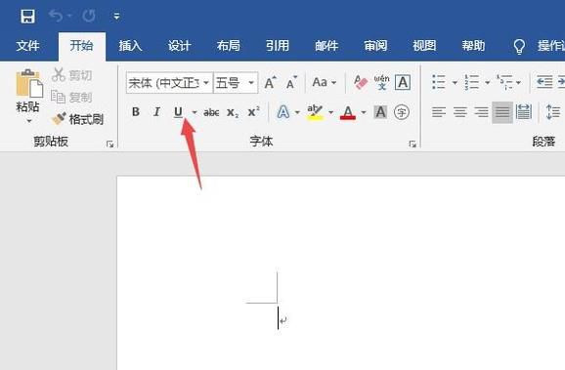
Task: Activate the 格式刷 format painter
Action: tap(77, 119)
